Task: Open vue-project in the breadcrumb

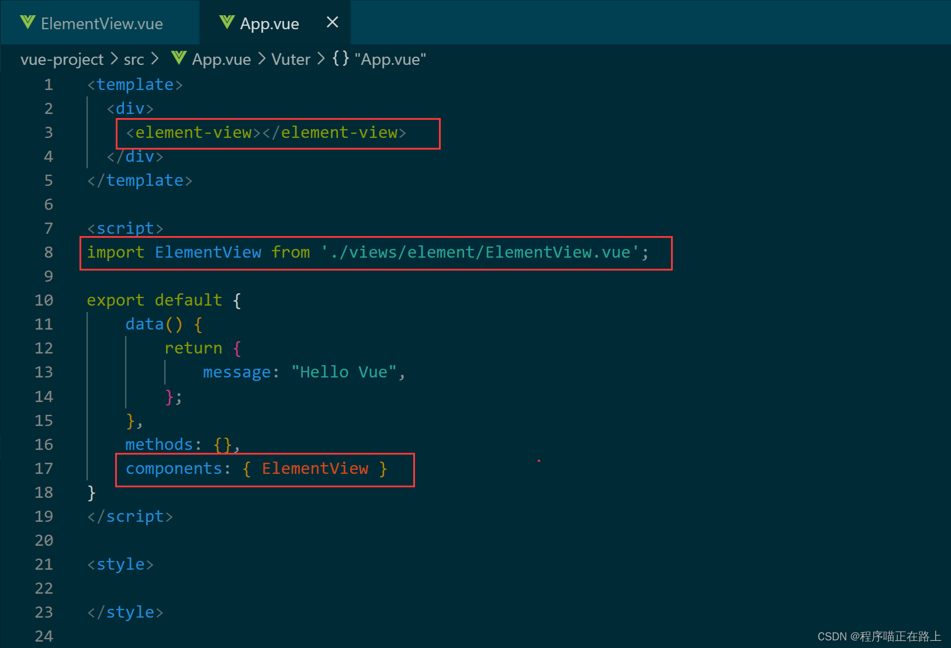Action: [62, 60]
